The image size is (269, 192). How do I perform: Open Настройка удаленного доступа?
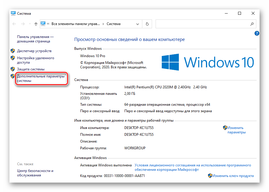(x=35, y=60)
